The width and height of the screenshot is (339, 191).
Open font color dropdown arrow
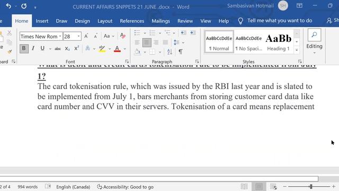125,49
